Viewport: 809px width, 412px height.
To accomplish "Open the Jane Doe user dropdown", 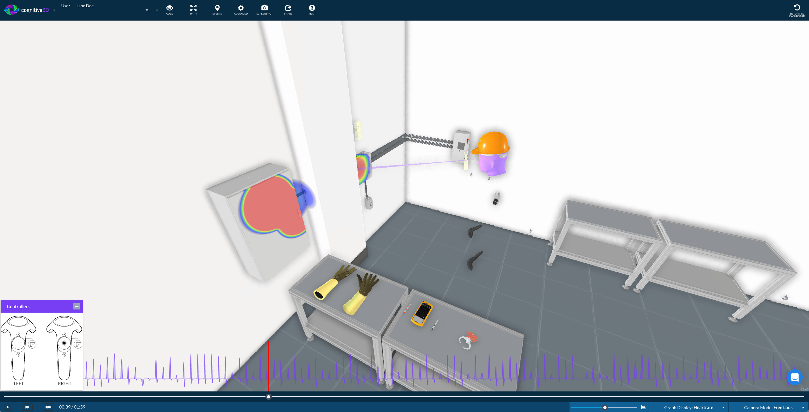I will (146, 10).
